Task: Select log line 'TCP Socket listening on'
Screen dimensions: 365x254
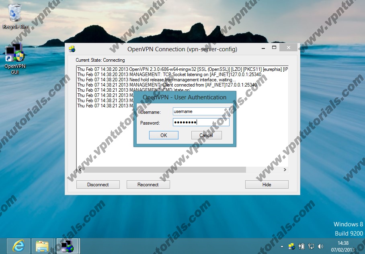Action: tap(169, 75)
